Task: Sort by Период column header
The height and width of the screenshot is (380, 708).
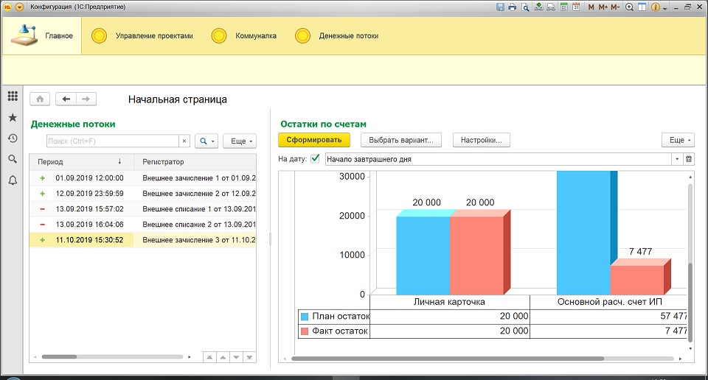Action: (x=81, y=161)
